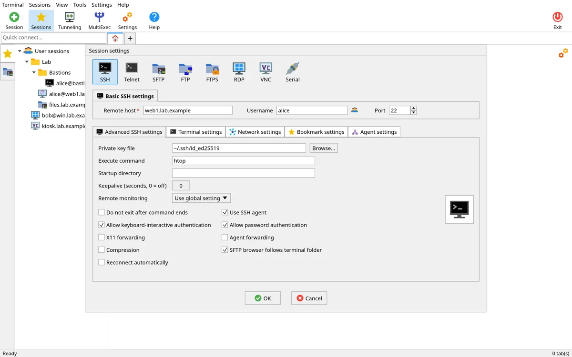Screen dimensions: 572x357
Task: Open the Sessions menu
Action: (x=40, y=5)
